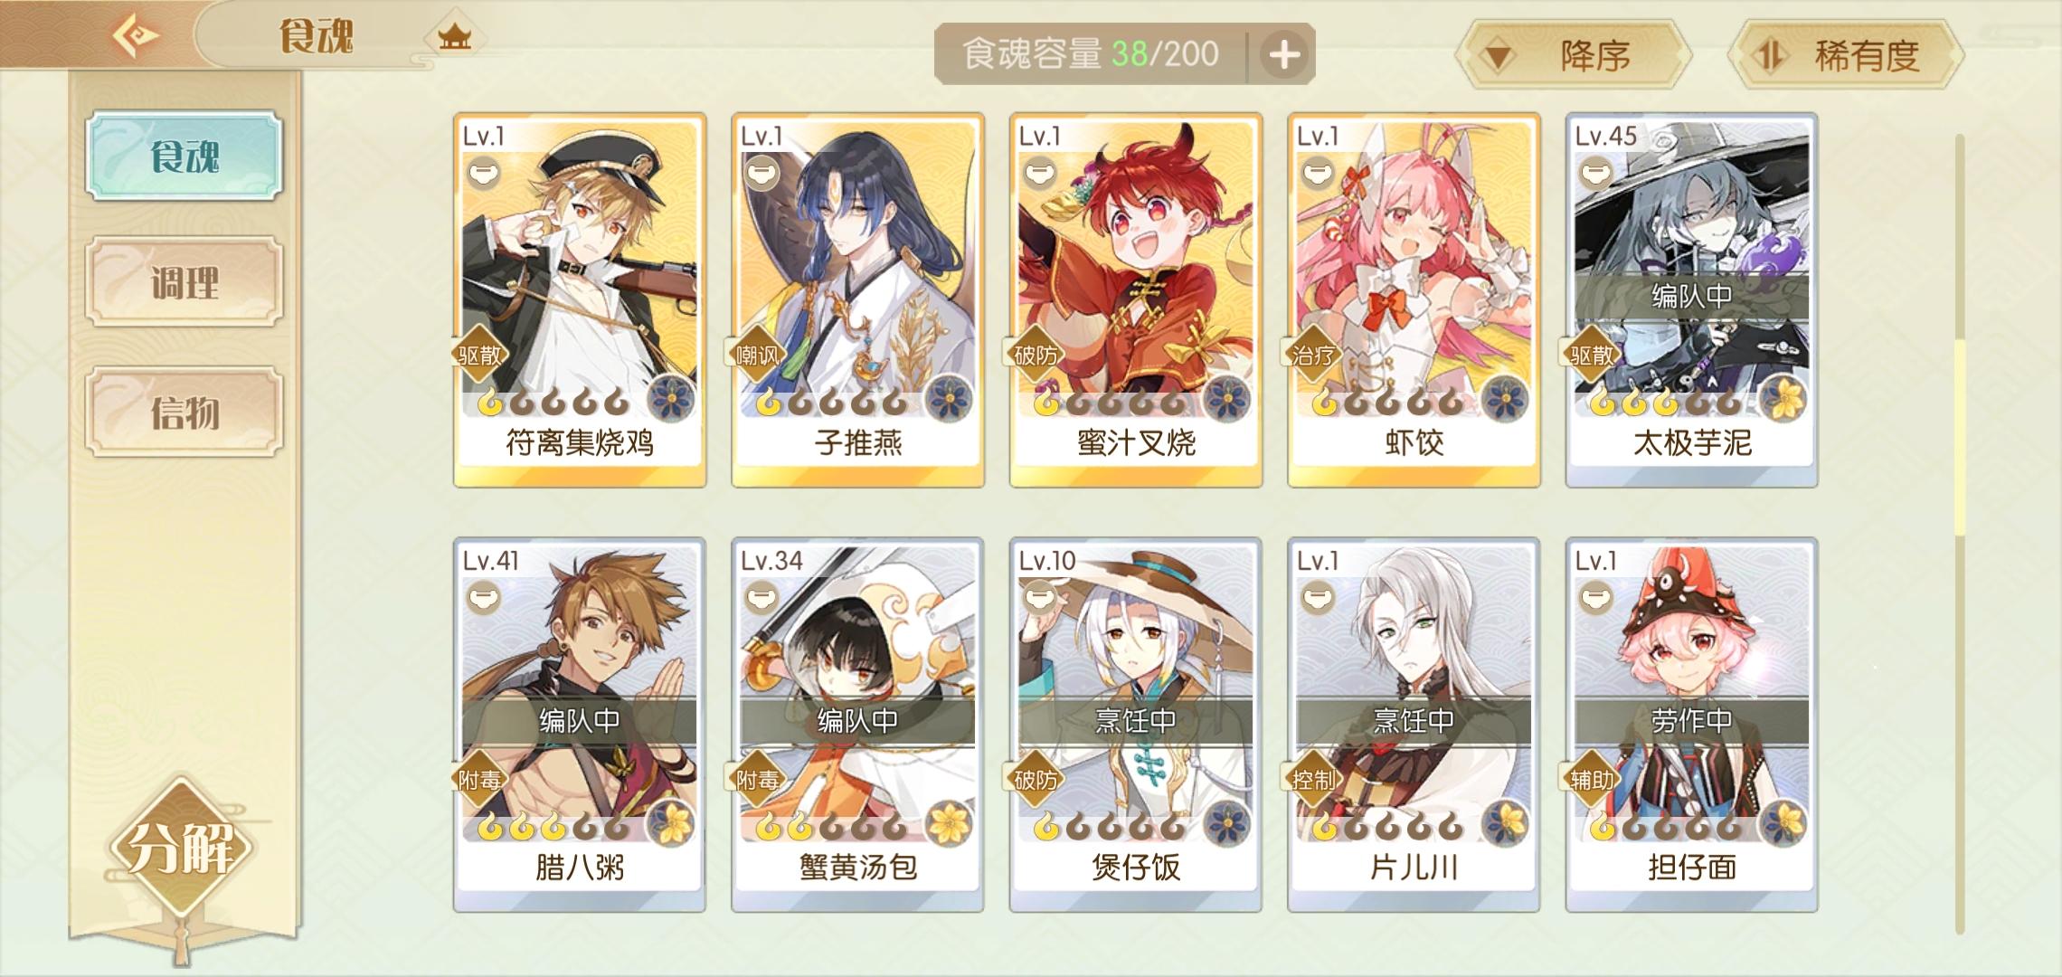Add capacity with the plus icon
This screenshot has width=2062, height=977.
pyautogui.click(x=1283, y=54)
